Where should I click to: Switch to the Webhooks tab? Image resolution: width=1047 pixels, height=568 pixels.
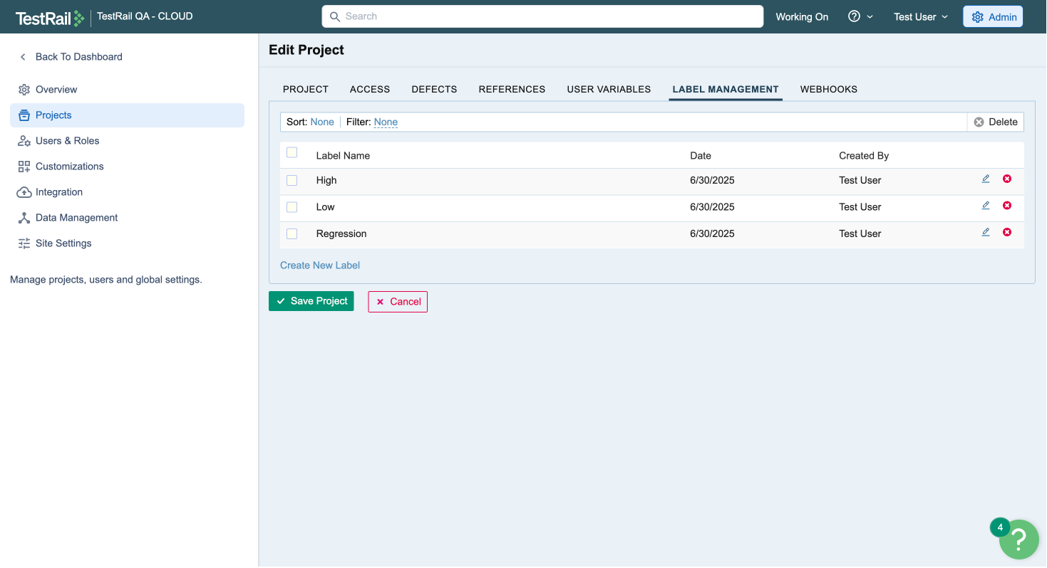click(x=828, y=90)
